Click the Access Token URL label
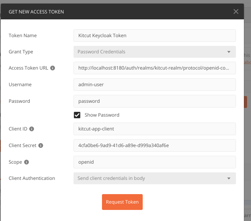 [x=28, y=68]
